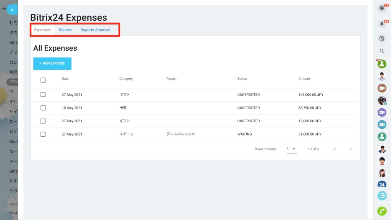Click the WAITING status cell
391x220 pixels.
[244, 134]
